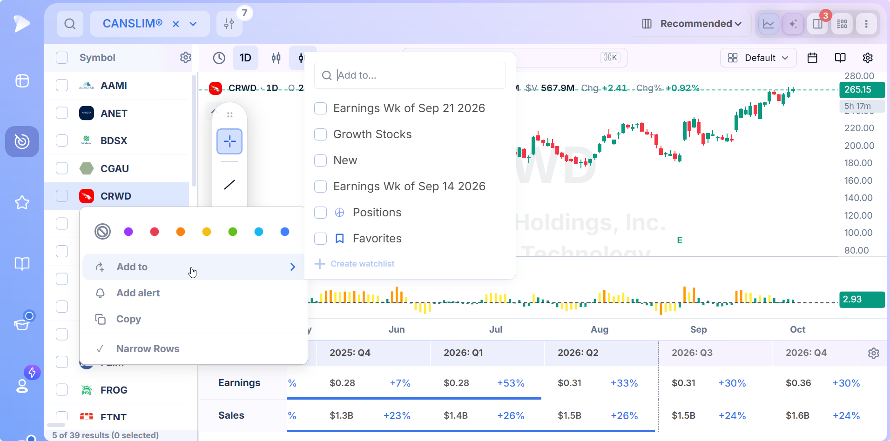Screen dimensions: 890x441
Task: Tick the select-all Symbol checkbox
Action: coord(62,58)
